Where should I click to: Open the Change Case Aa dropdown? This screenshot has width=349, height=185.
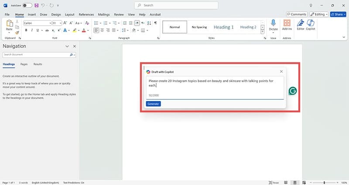[x=79, y=23]
